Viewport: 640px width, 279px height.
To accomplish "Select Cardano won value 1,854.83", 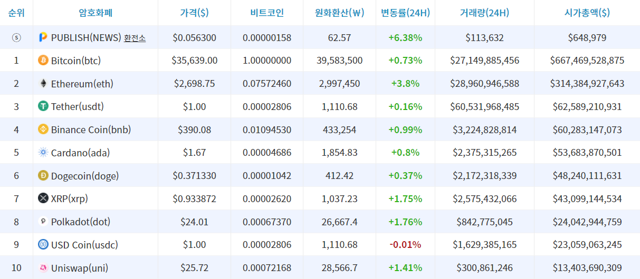I will 340,153.
